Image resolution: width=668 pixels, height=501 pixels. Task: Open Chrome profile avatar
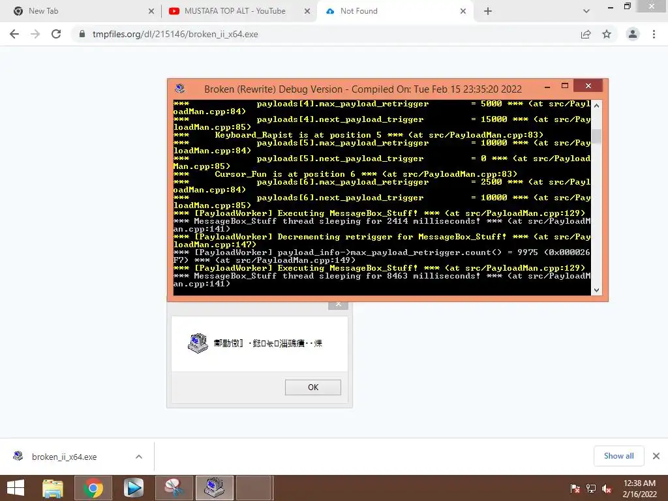[633, 34]
